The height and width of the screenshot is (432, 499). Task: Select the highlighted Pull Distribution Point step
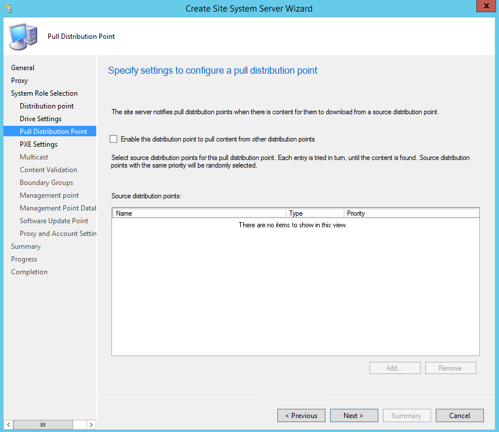click(x=50, y=132)
